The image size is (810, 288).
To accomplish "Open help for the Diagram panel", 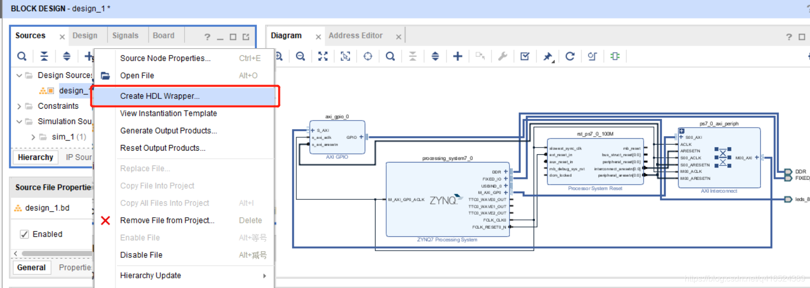I will point(789,37).
